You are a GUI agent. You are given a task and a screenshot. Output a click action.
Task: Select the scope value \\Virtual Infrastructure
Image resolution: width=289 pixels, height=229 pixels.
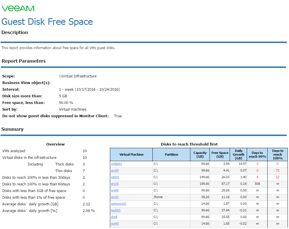coord(78,76)
